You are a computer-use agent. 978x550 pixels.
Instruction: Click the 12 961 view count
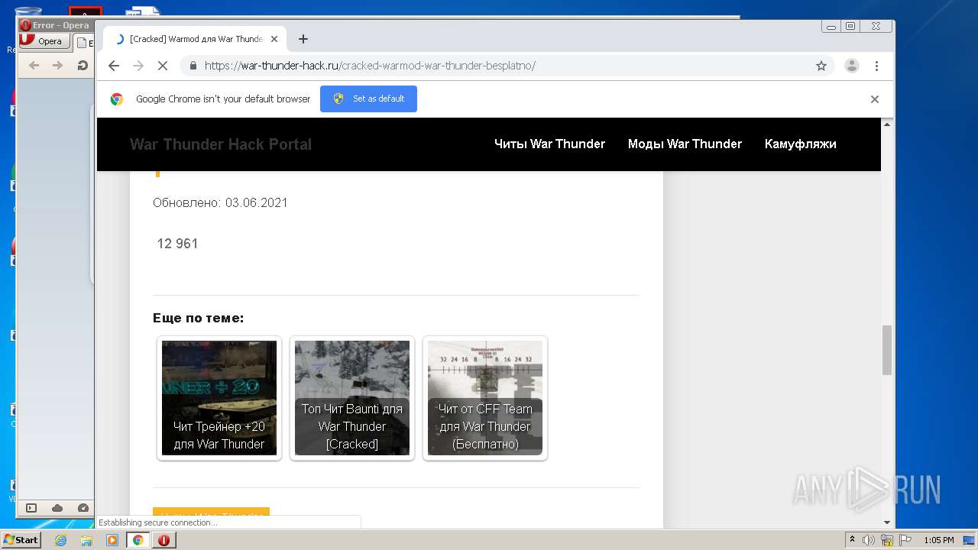[x=177, y=244]
